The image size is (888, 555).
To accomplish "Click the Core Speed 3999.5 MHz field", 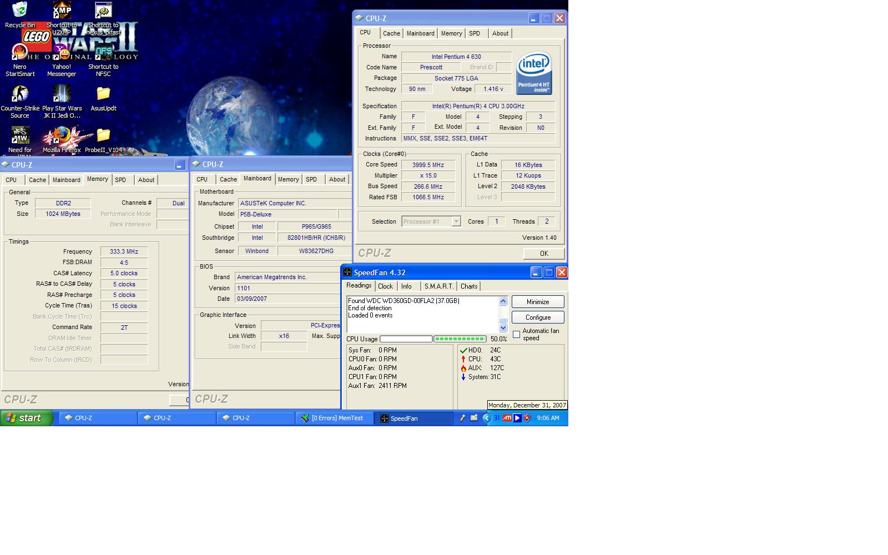I will pyautogui.click(x=428, y=165).
